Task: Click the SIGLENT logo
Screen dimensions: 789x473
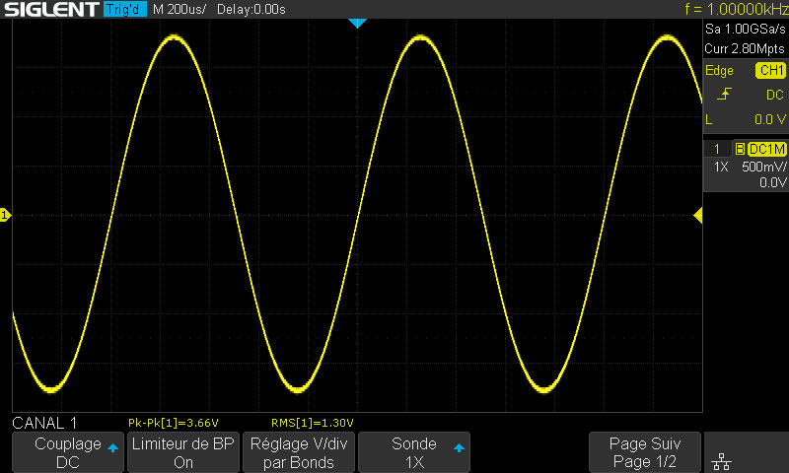Action: click(x=51, y=9)
